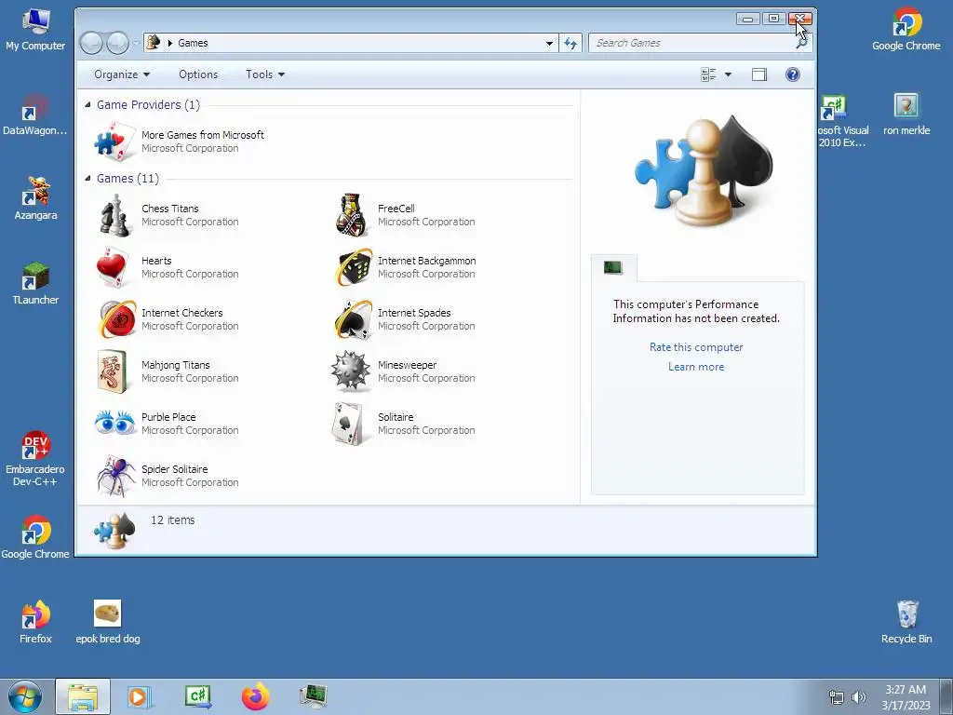Click the Show desktop strip on taskbar
The image size is (953, 715).
[x=947, y=696]
